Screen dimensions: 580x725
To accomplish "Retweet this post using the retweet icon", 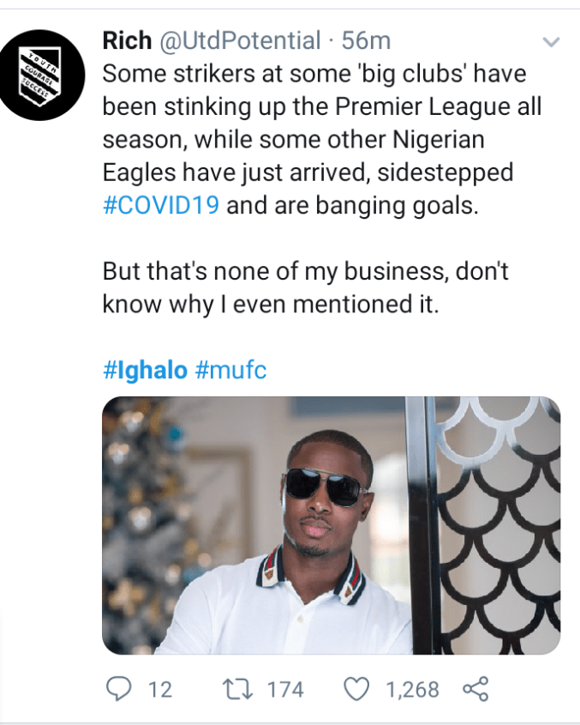I will point(234,688).
